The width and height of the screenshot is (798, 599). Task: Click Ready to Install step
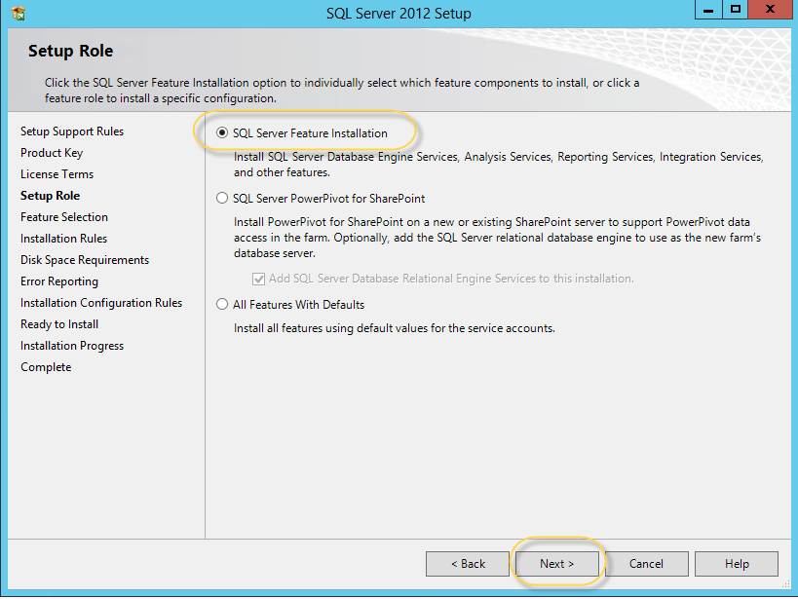(59, 324)
